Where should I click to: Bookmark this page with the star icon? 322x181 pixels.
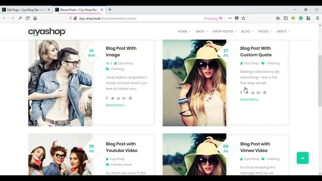click(244, 18)
